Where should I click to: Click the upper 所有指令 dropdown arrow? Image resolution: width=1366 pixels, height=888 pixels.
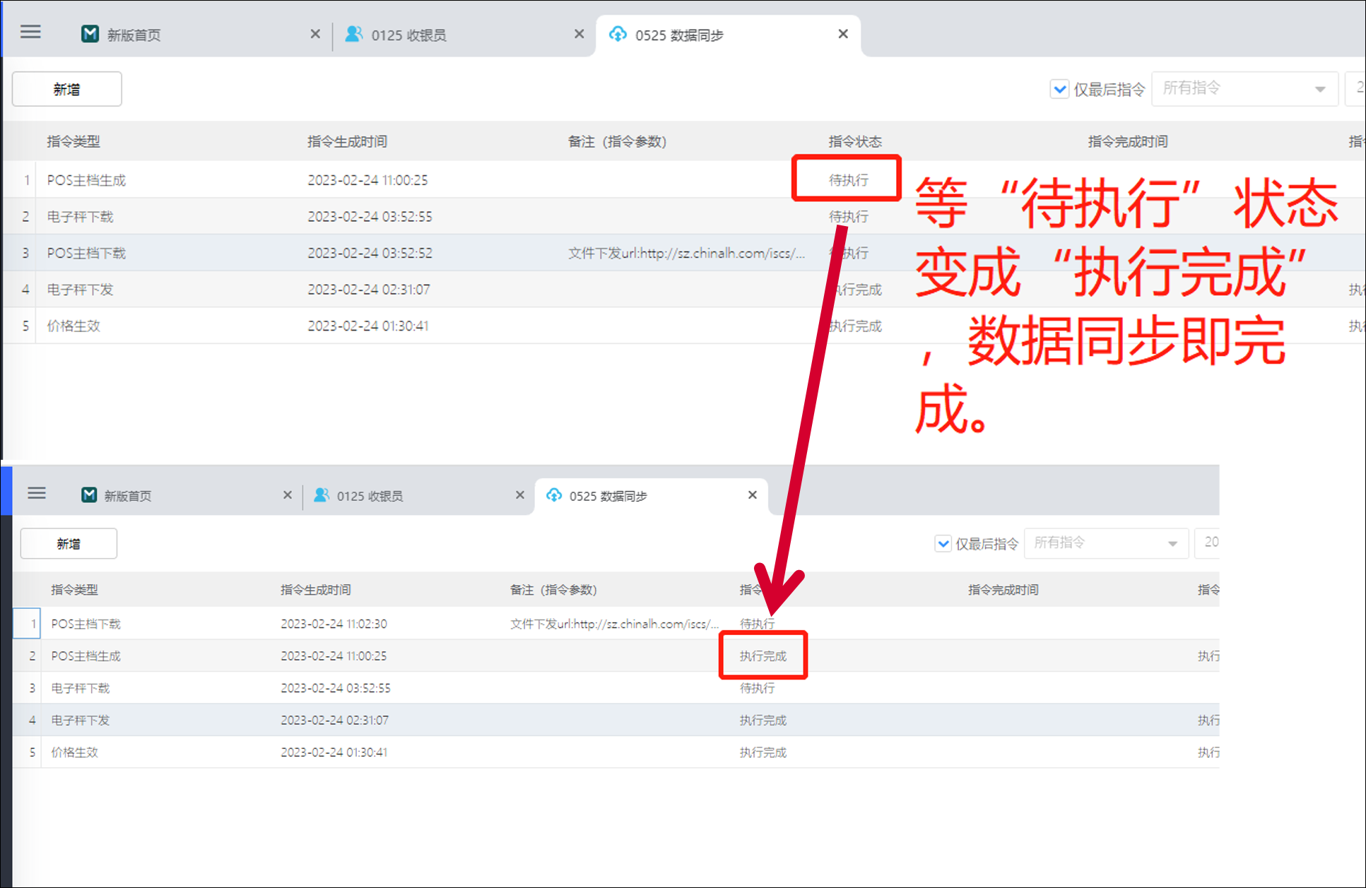tap(1319, 90)
